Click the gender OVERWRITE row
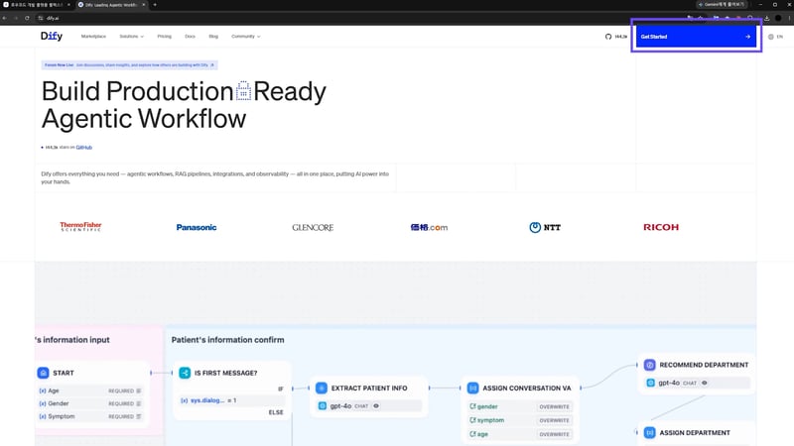The width and height of the screenshot is (794, 446). pyautogui.click(x=520, y=406)
